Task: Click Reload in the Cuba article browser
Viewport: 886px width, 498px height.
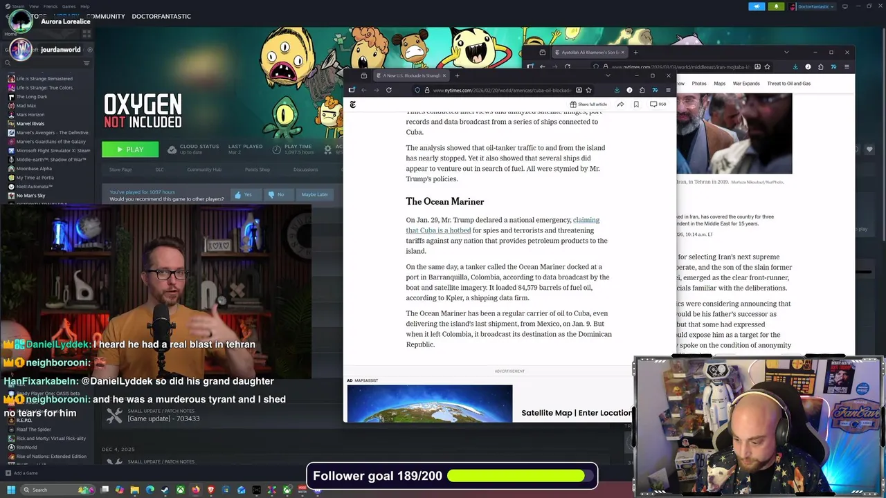Action: click(x=389, y=90)
